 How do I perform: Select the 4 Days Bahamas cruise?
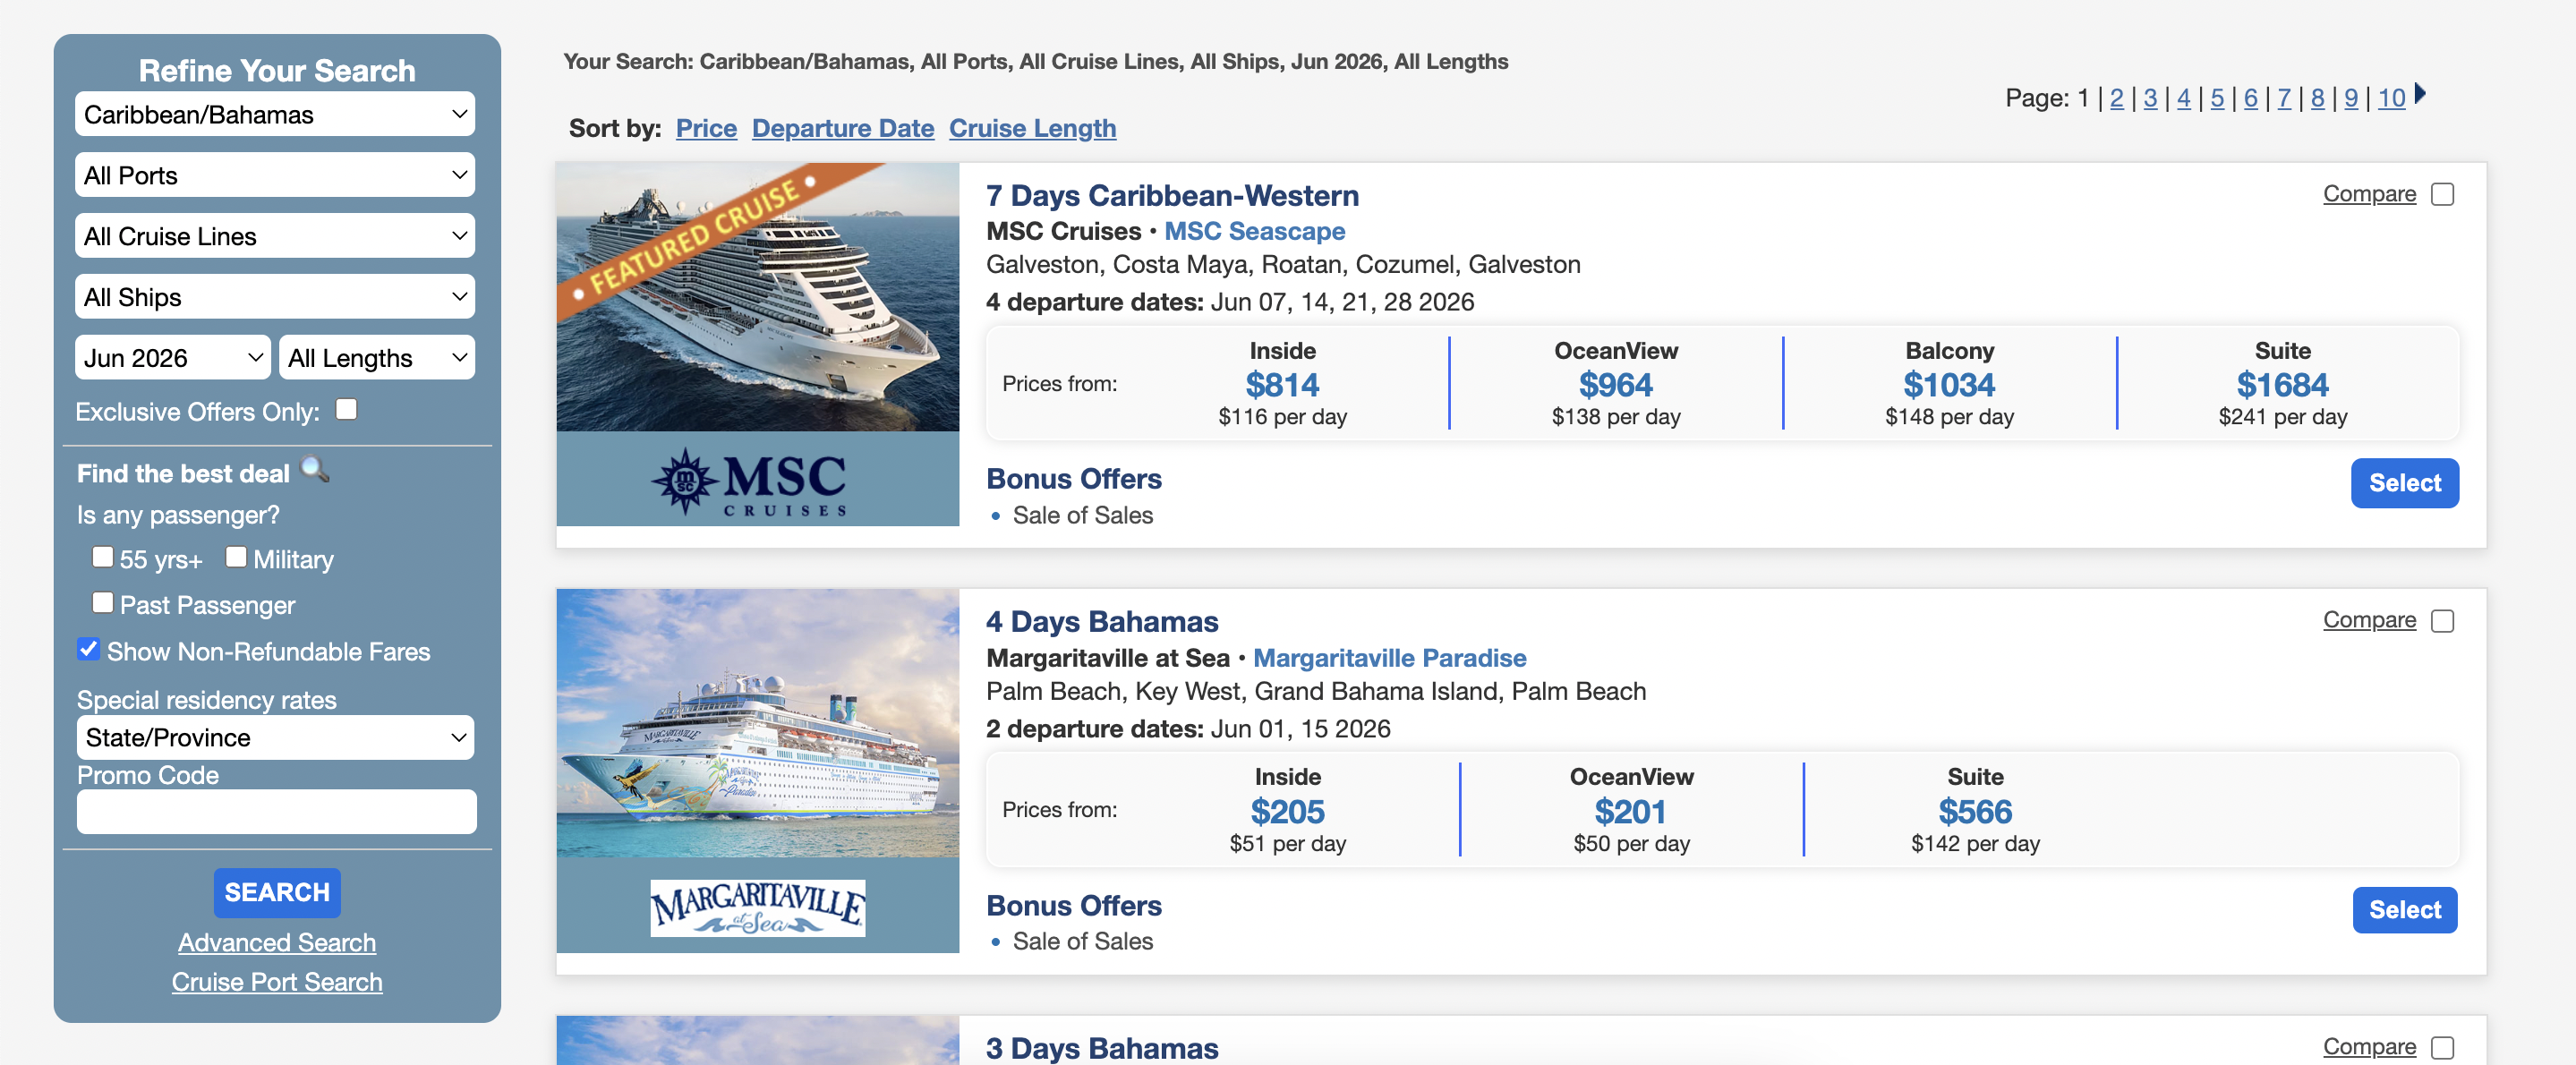point(2404,910)
